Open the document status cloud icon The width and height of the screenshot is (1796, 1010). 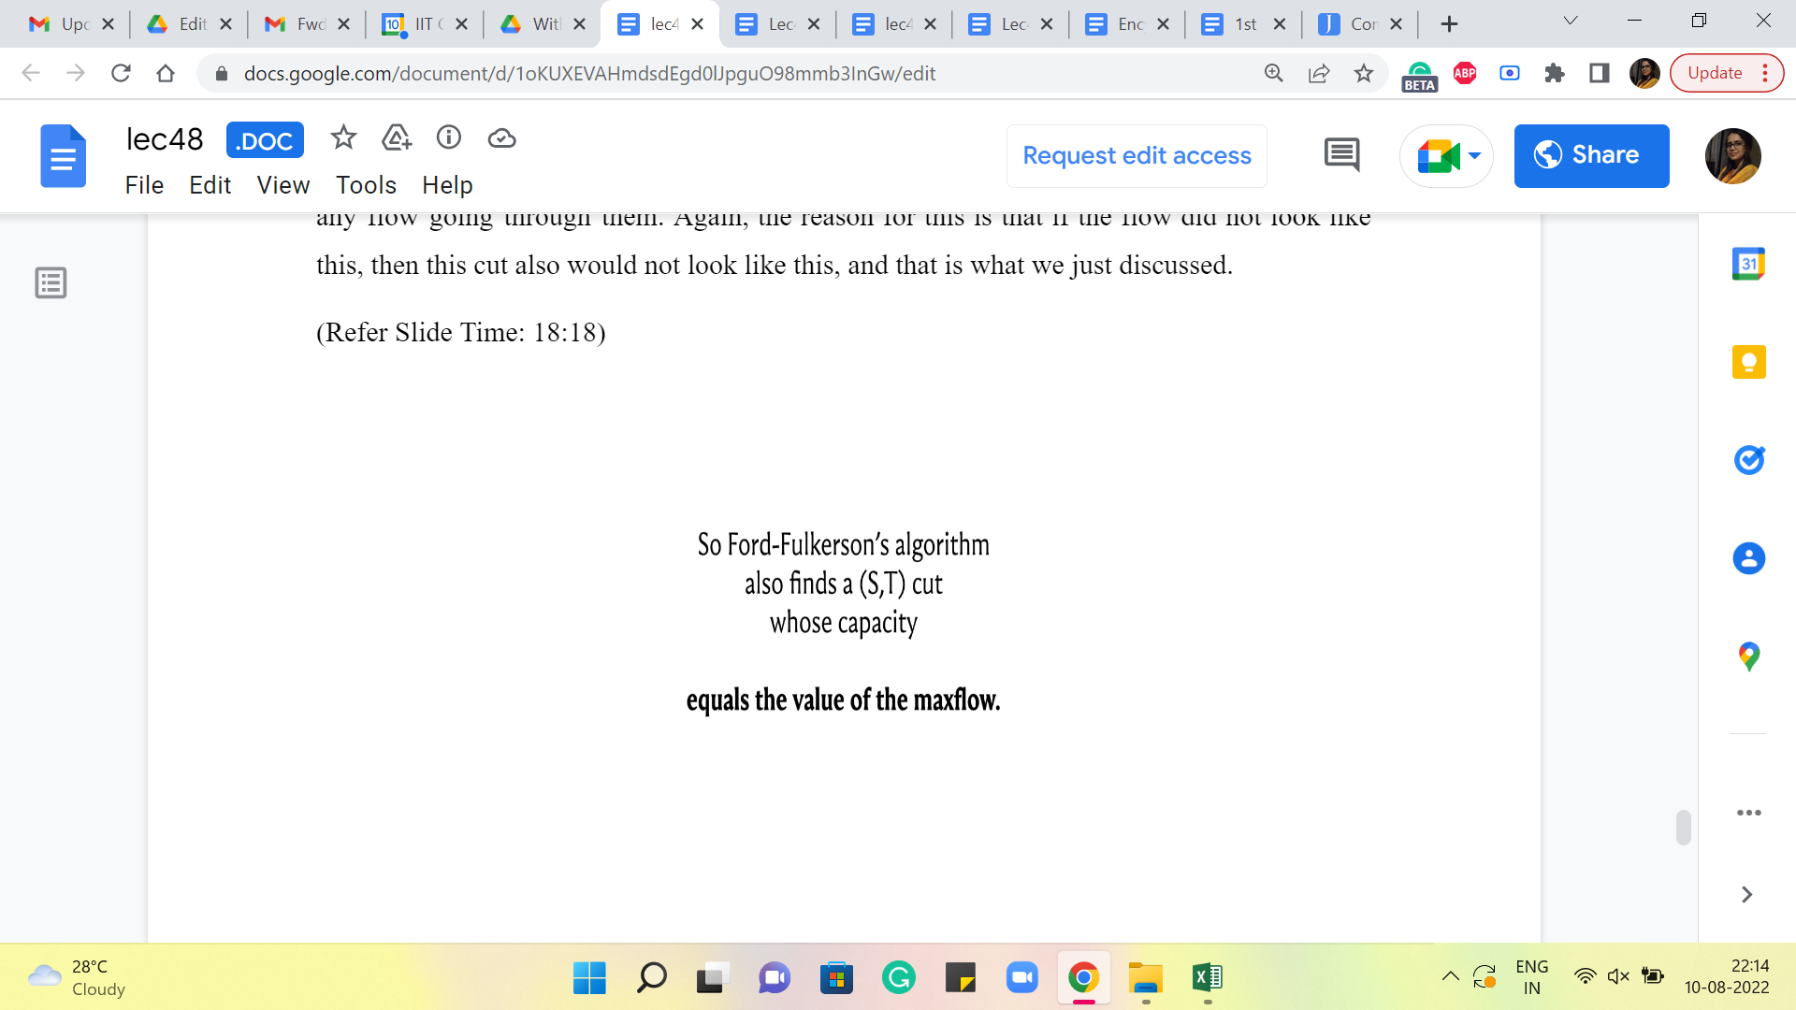coord(501,138)
